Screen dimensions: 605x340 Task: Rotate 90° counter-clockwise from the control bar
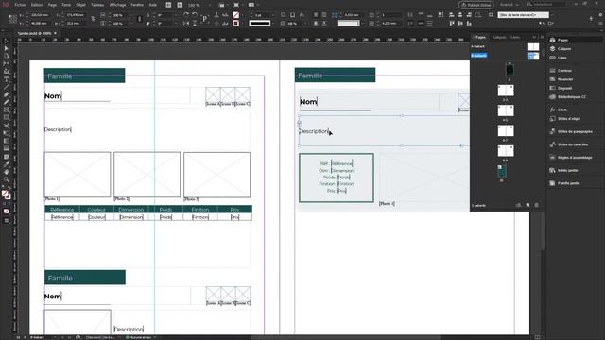195,15
